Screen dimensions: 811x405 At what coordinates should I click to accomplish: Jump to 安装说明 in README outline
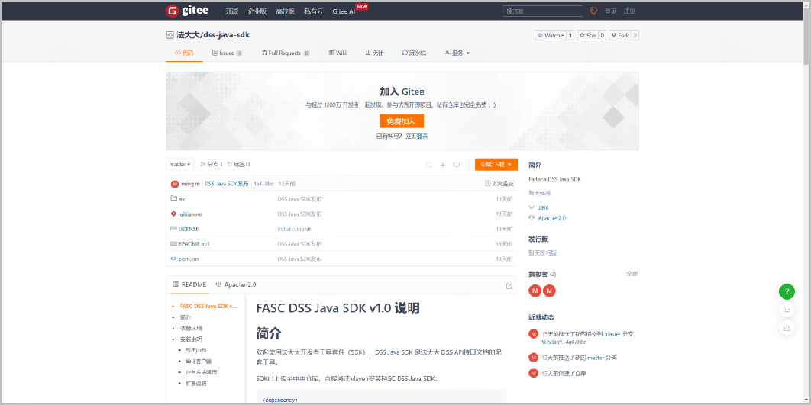(191, 339)
